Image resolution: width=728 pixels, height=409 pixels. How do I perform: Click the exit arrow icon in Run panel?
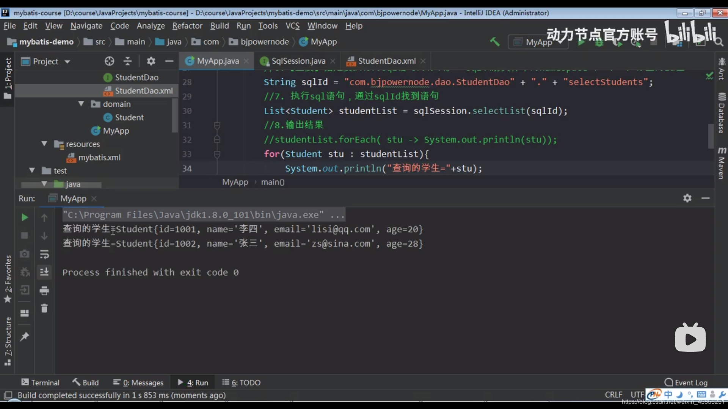25,290
